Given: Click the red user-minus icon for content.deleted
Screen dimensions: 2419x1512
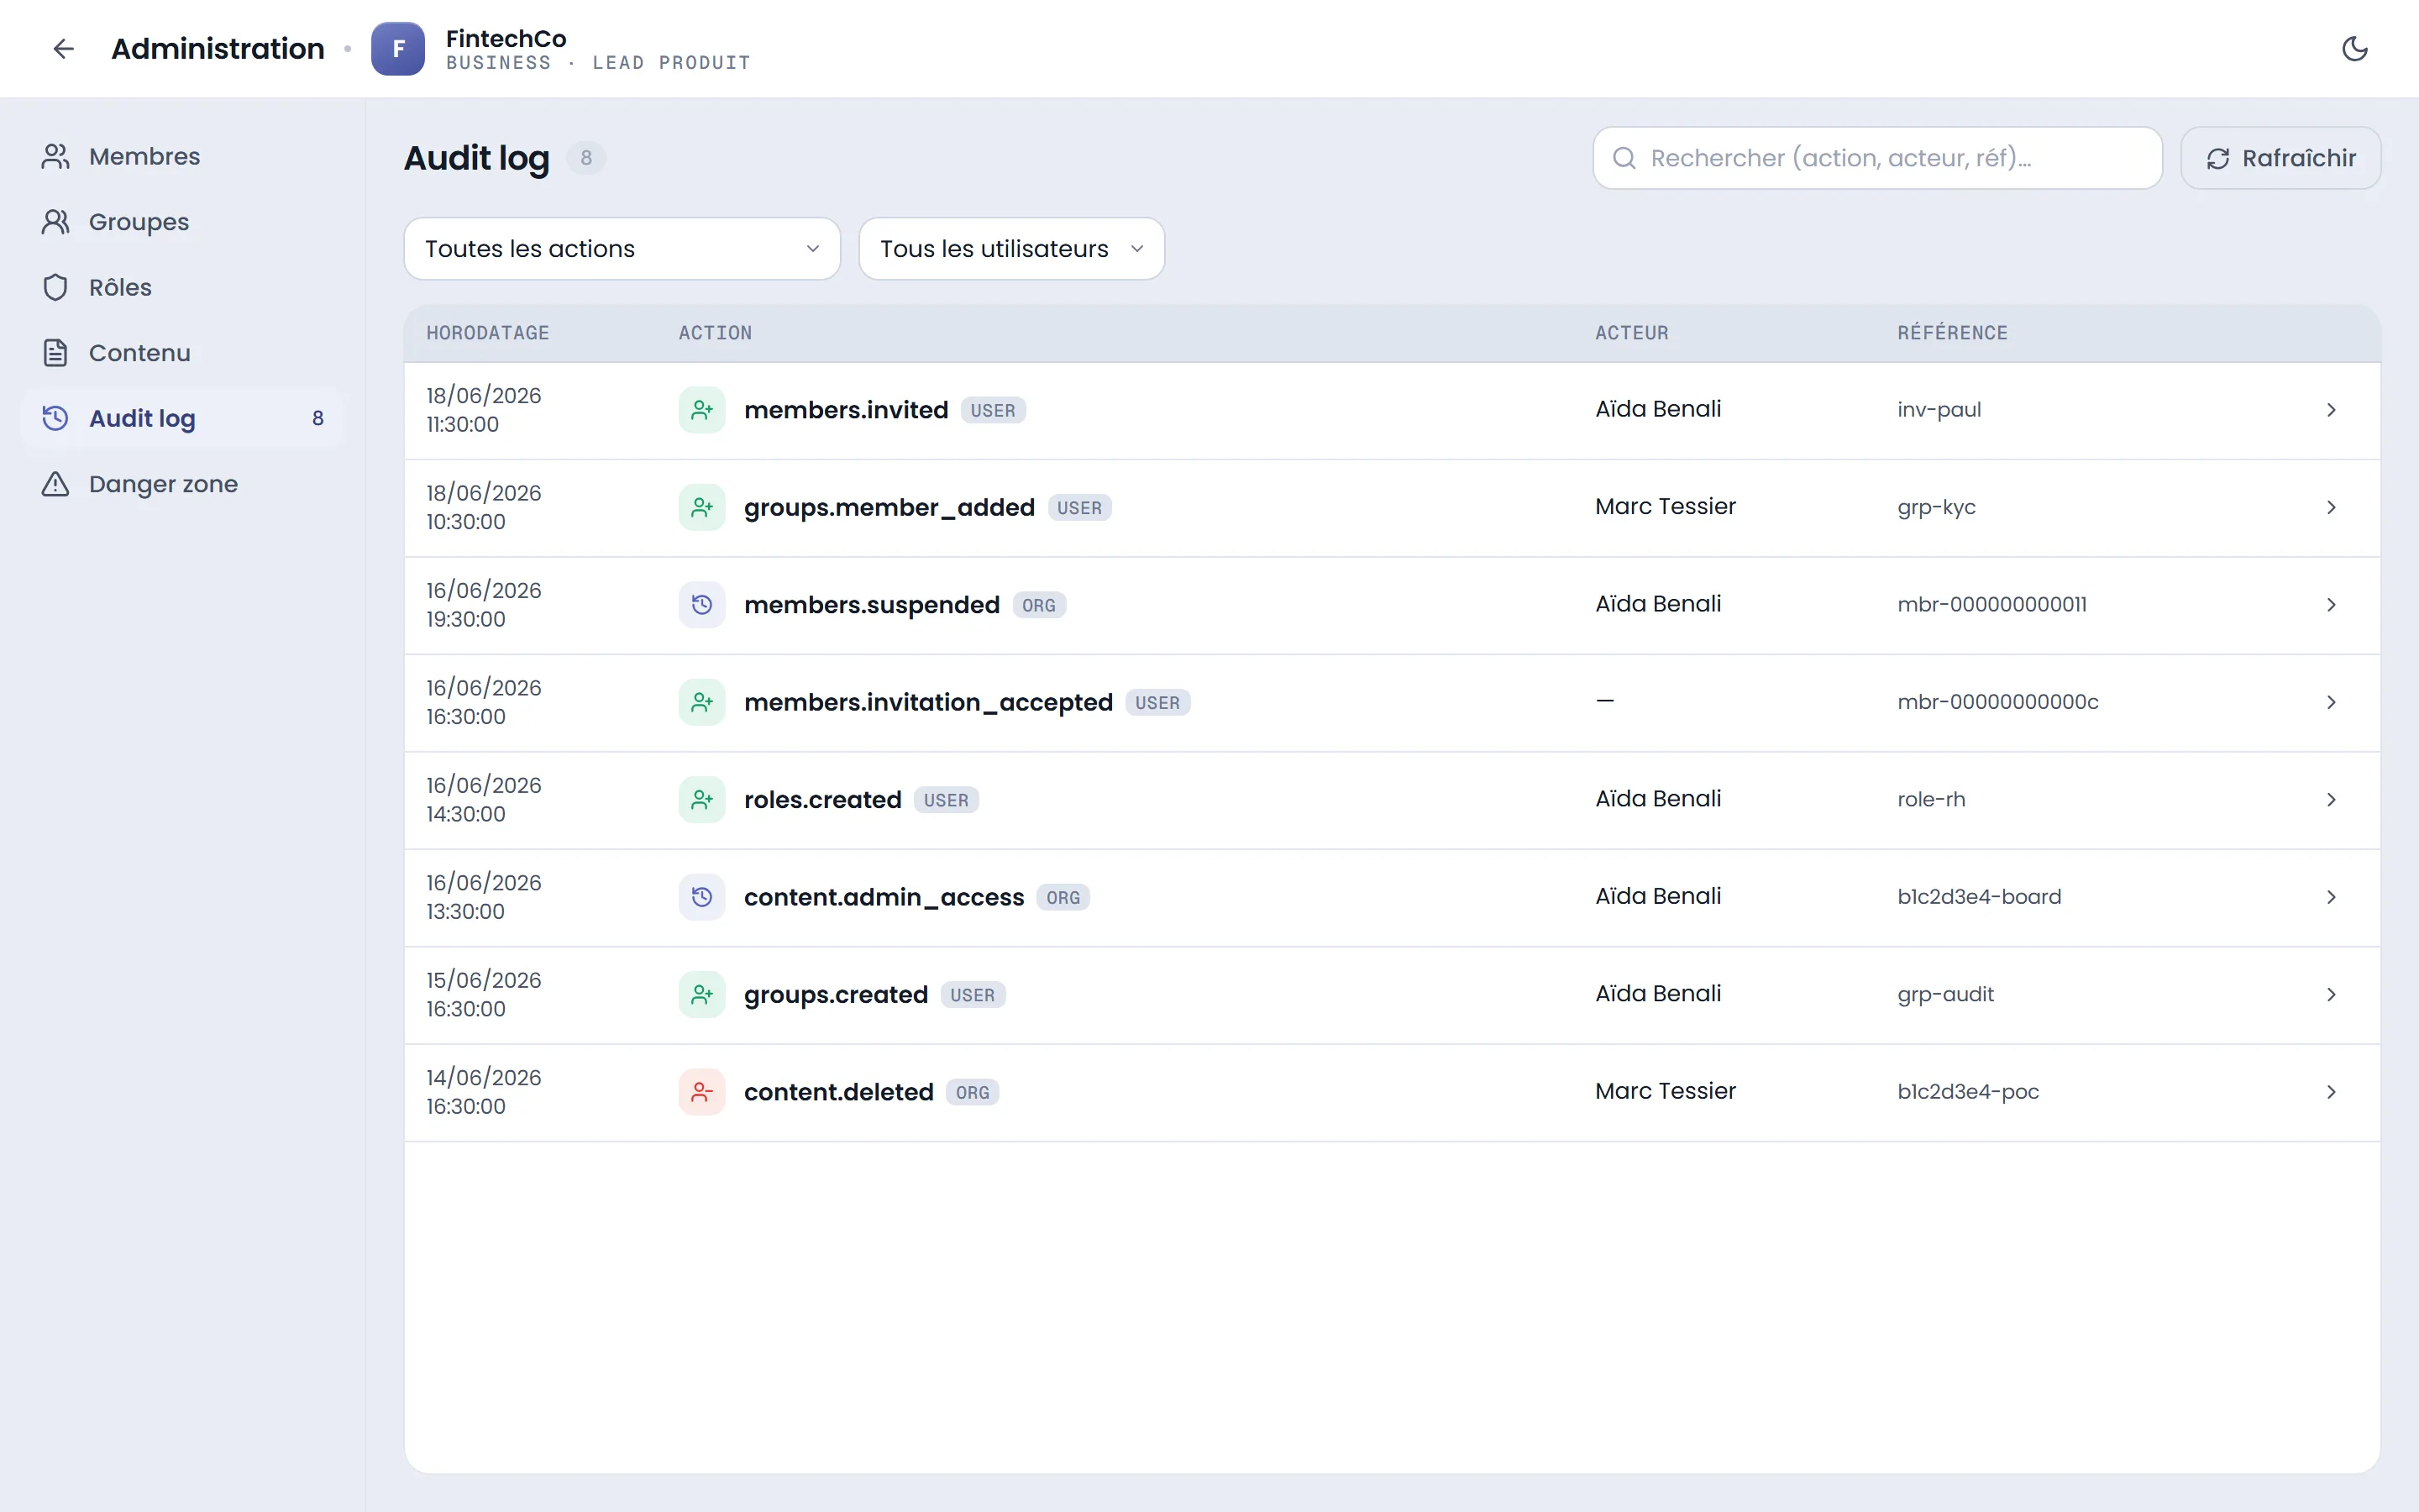Looking at the screenshot, I should tap(701, 1092).
